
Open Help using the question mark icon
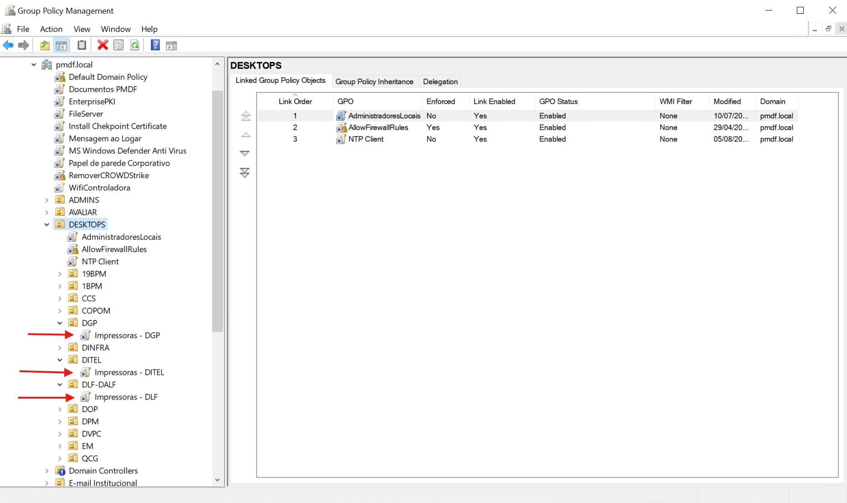coord(155,45)
